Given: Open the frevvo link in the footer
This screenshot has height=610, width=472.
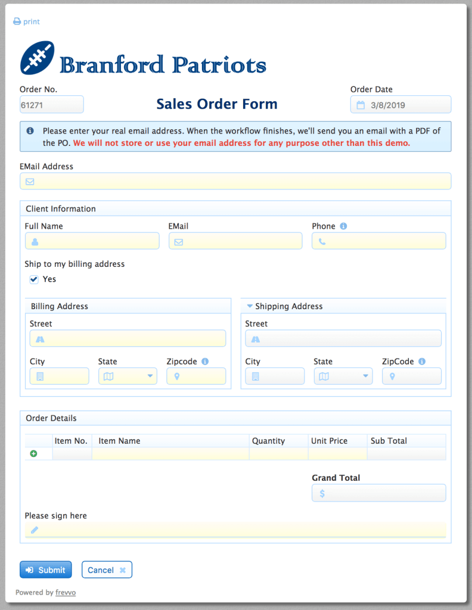Looking at the screenshot, I should click(x=66, y=592).
